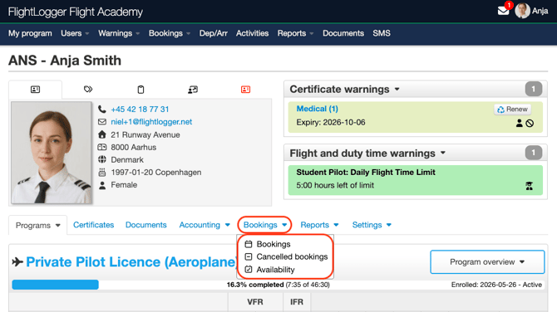Click the checked-calendar icon beside Availability
This screenshot has width=557, height=312.
coord(249,270)
